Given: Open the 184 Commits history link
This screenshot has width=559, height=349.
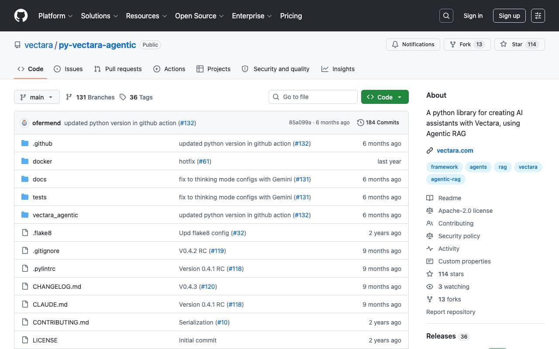Looking at the screenshot, I should [378, 123].
